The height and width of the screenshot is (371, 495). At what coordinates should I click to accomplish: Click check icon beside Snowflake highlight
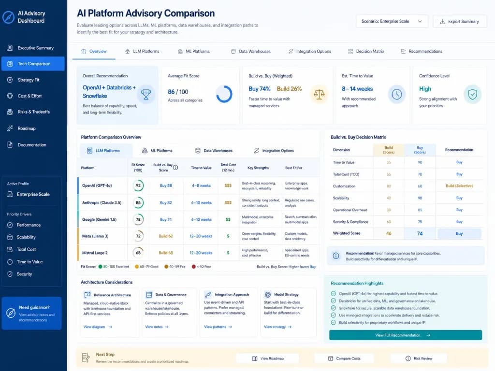(333, 308)
